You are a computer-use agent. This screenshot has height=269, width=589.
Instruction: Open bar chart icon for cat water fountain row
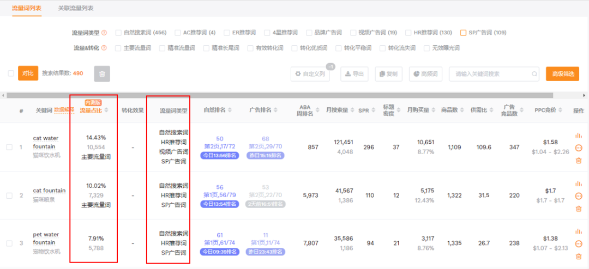(x=579, y=136)
